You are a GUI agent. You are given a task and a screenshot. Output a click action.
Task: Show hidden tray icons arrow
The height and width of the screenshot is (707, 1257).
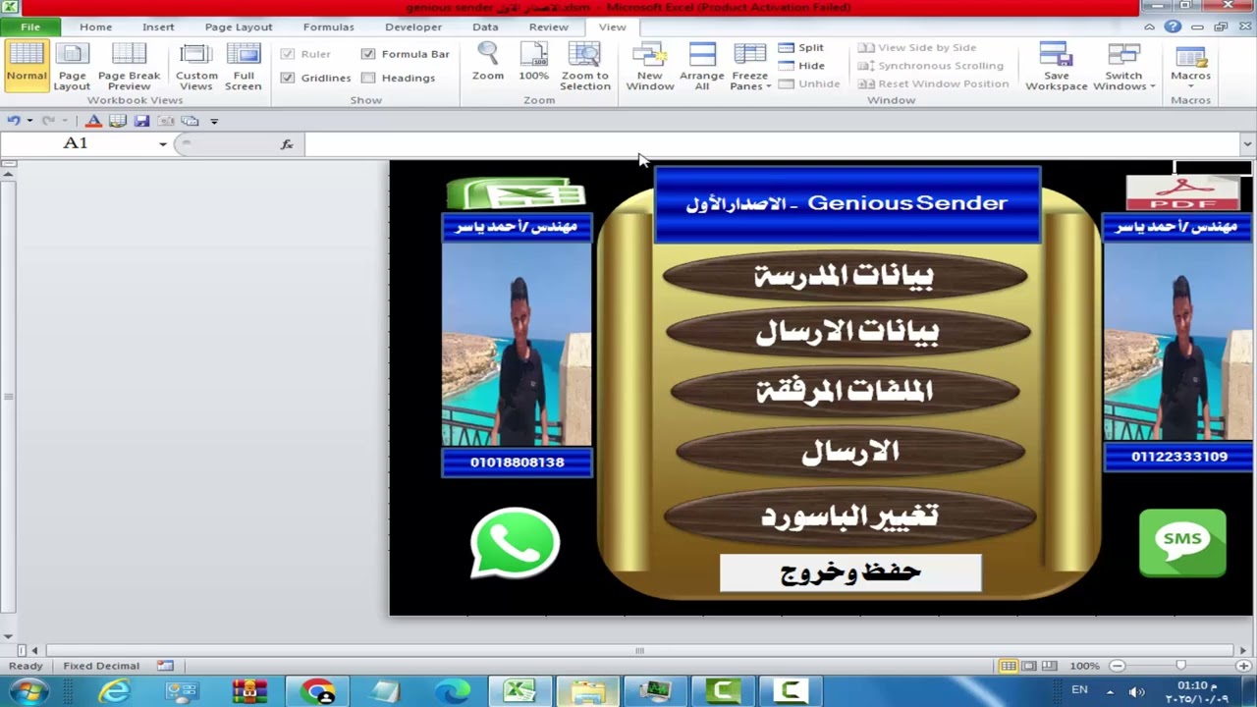(1110, 691)
